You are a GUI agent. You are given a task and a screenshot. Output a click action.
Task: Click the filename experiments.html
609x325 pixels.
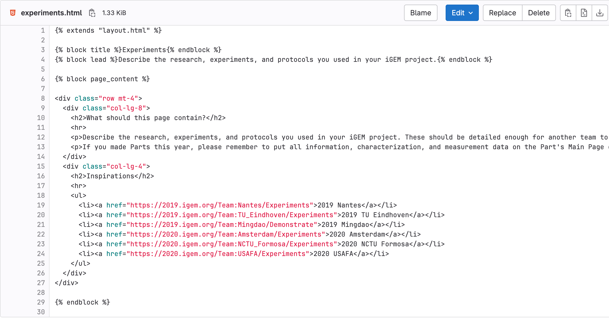point(51,13)
